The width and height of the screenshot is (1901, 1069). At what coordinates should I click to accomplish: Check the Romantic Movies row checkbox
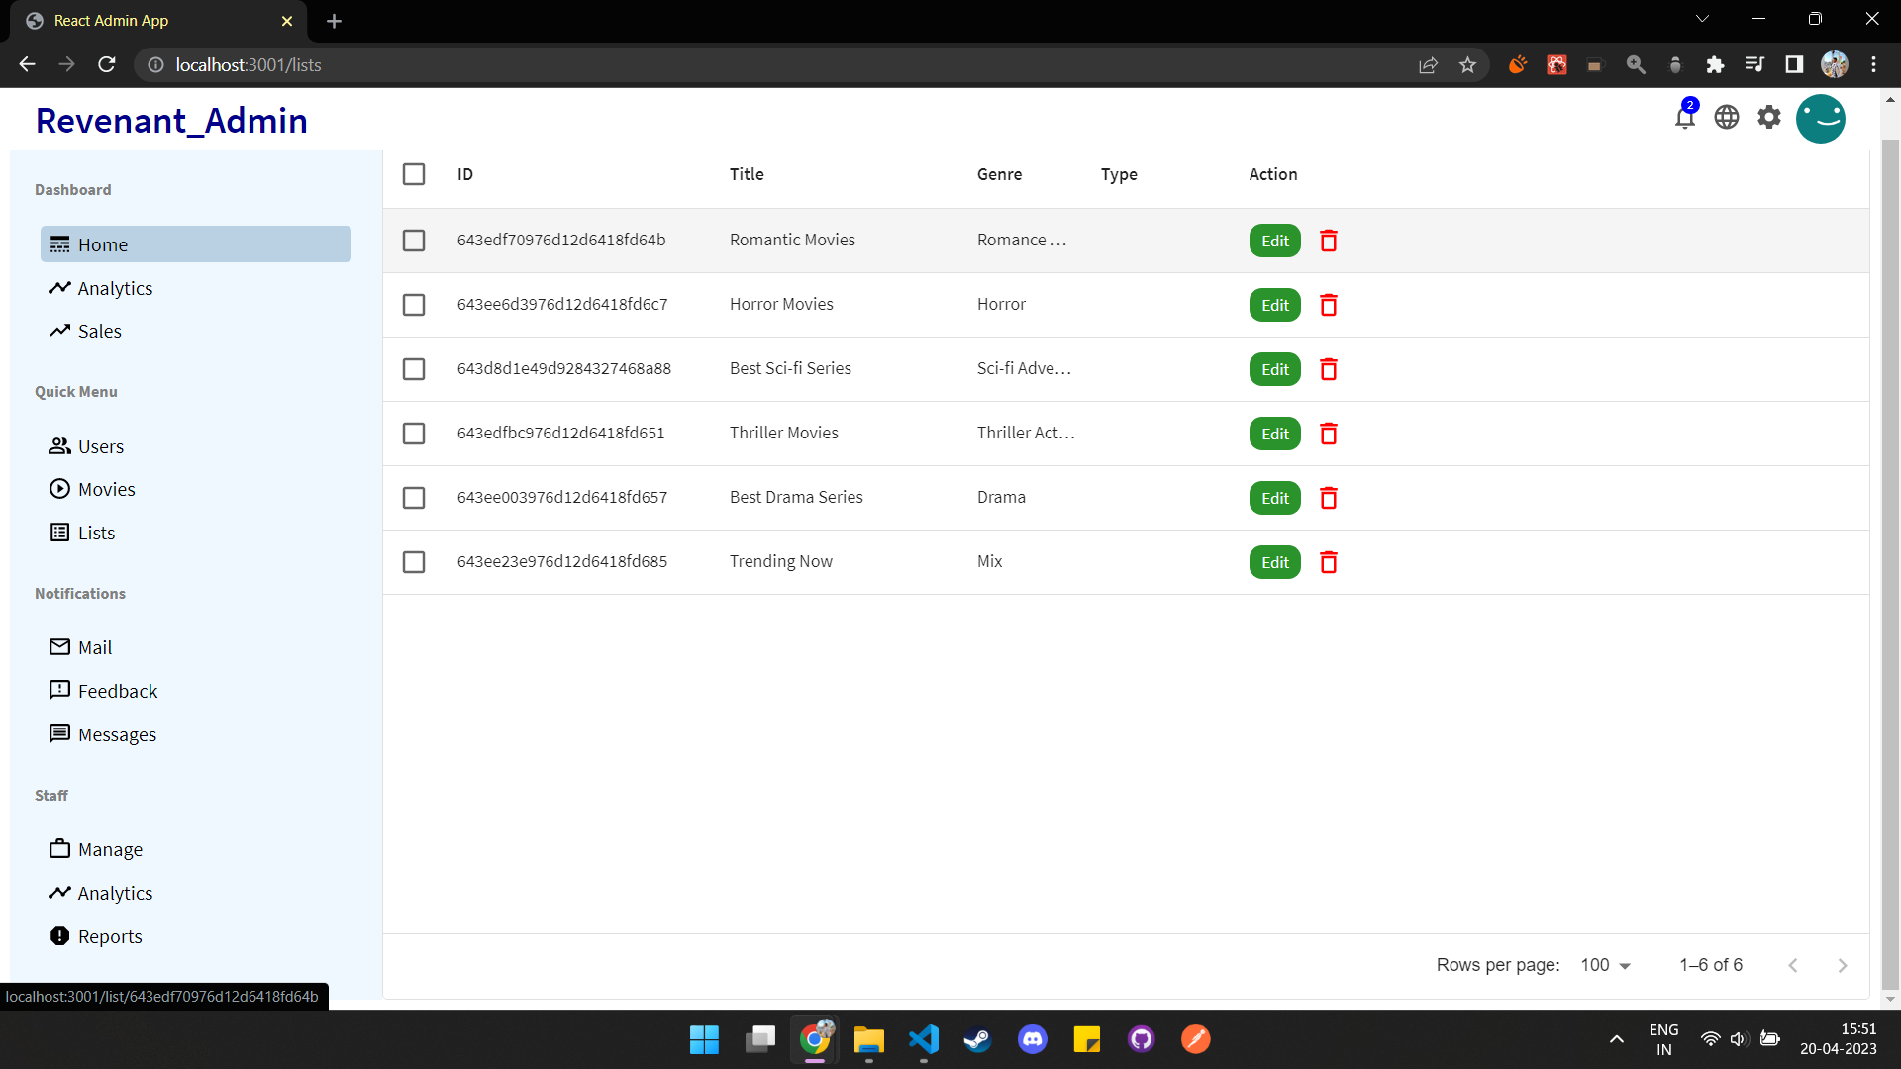(x=414, y=241)
